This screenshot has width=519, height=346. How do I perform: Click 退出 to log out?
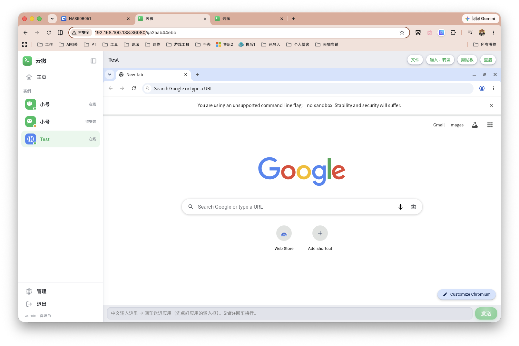tap(61, 304)
